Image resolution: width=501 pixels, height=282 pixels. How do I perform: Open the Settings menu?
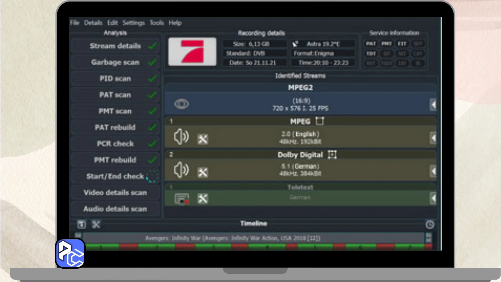point(133,23)
